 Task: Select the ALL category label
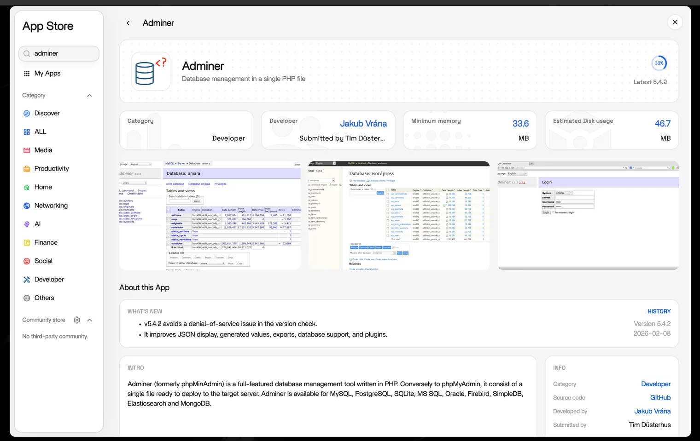41,132
